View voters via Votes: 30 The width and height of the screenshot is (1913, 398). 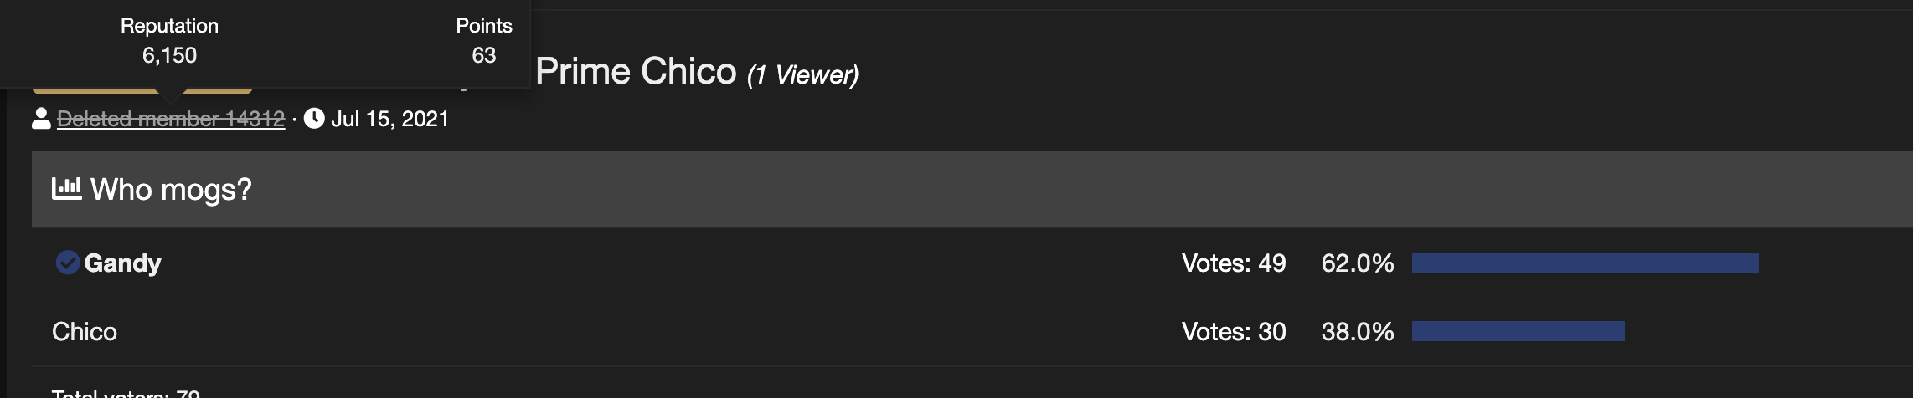click(x=1234, y=332)
